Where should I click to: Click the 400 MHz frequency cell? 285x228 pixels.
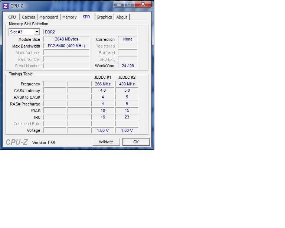(x=127, y=84)
